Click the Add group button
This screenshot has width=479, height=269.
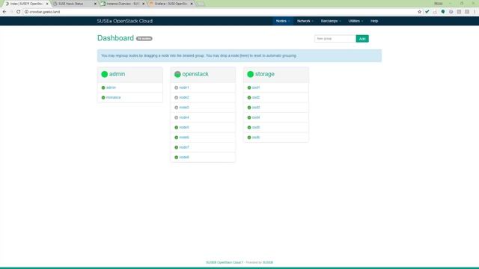pos(362,39)
